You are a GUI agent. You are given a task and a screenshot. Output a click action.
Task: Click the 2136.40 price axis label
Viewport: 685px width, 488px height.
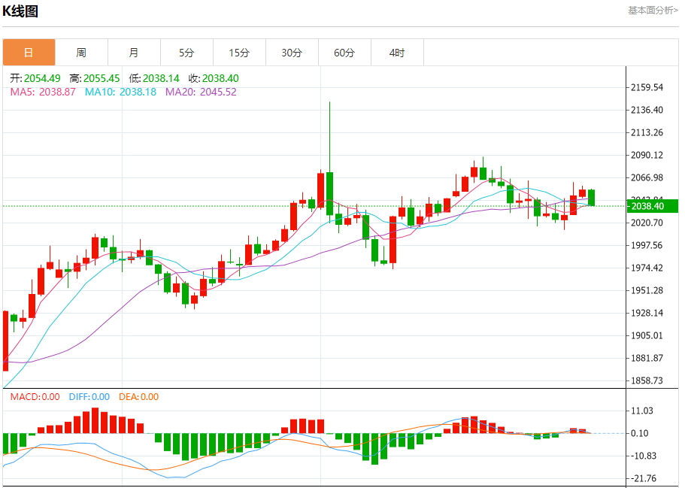(647, 110)
